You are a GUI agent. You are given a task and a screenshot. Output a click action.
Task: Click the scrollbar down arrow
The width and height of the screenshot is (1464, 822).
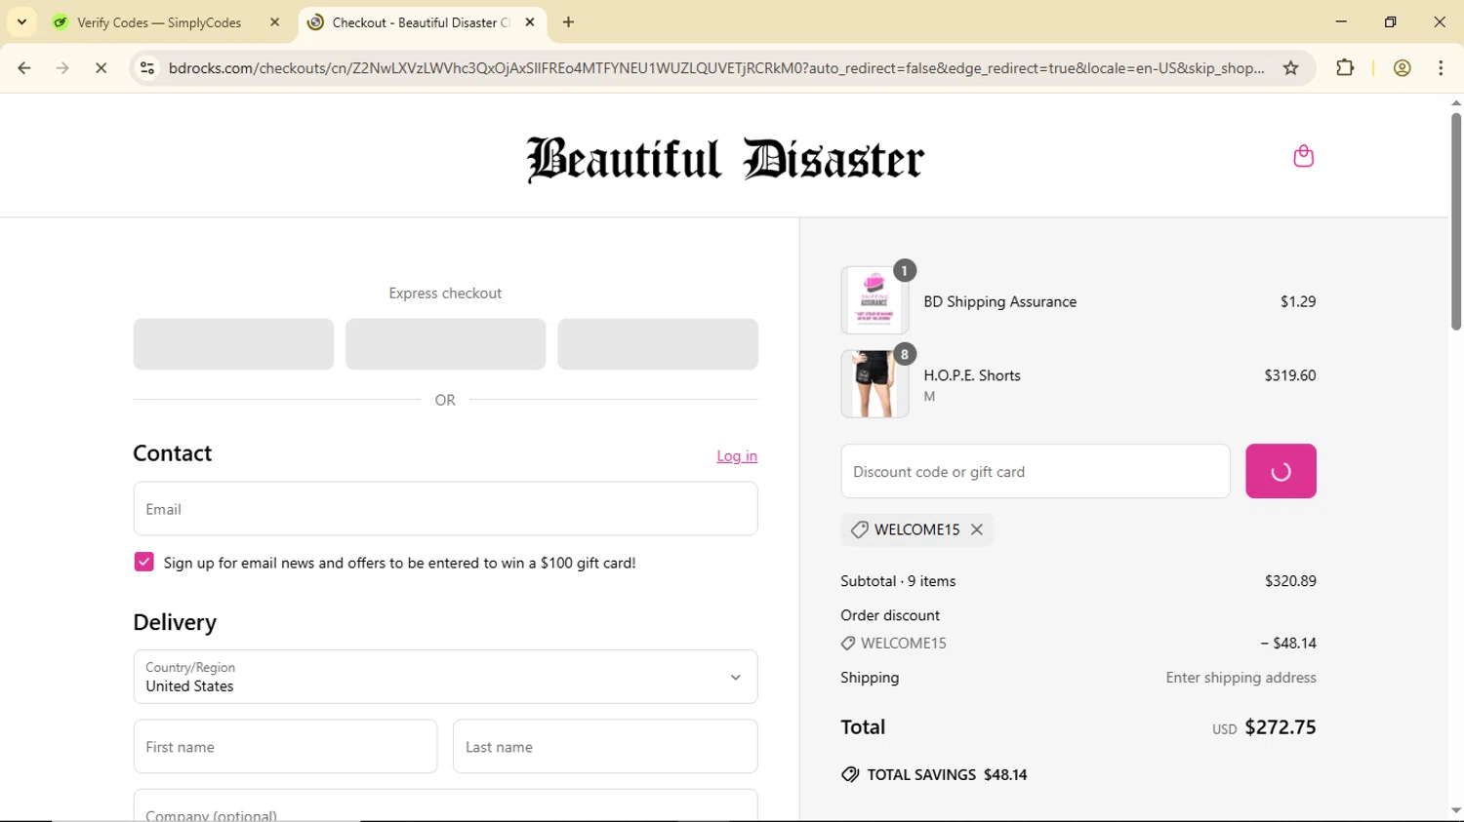1456,811
